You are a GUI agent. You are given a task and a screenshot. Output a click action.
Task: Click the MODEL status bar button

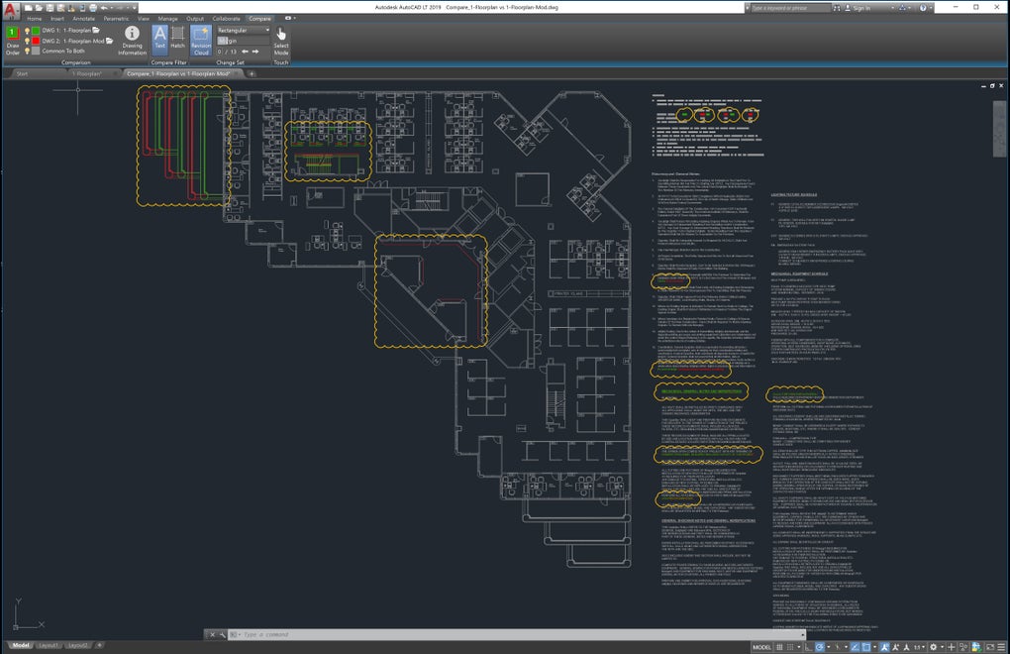(761, 647)
